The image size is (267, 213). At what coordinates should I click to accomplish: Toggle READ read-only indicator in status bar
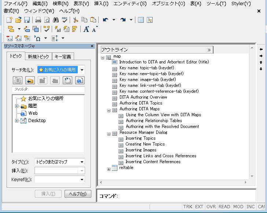[x=224, y=206]
